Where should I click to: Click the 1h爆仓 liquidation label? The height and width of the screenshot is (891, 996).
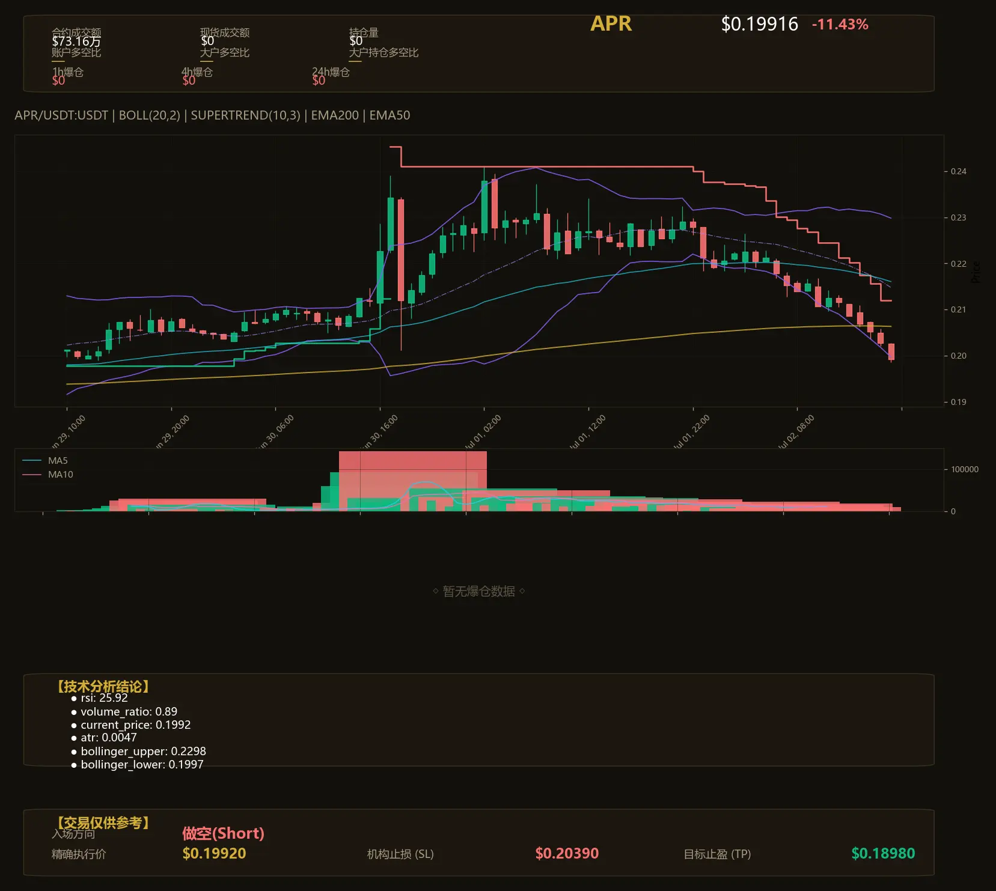[x=68, y=72]
